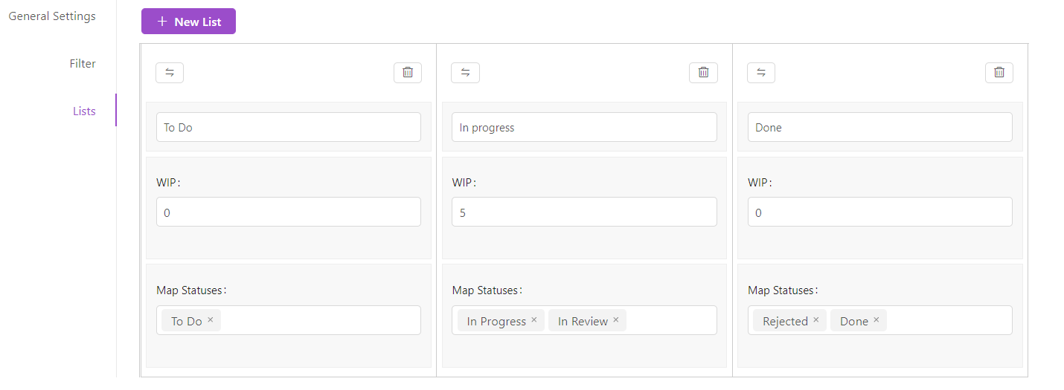Remove the Rejected status tag

(816, 320)
